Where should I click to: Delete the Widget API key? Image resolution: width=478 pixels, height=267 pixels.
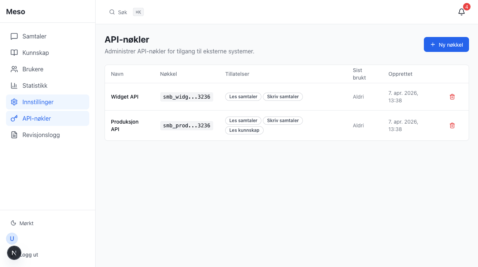click(x=452, y=97)
